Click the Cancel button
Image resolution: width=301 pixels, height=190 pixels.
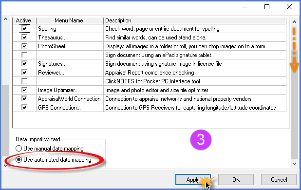point(279,180)
